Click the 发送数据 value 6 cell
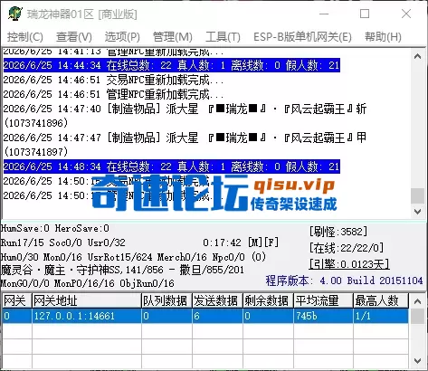The width and height of the screenshot is (428, 371). 217,316
